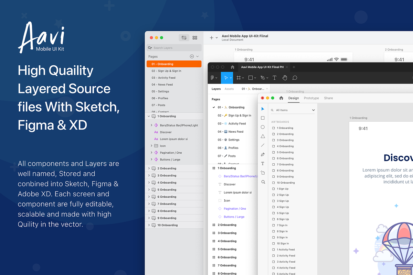Open the Assets tab in Figma

tap(229, 89)
